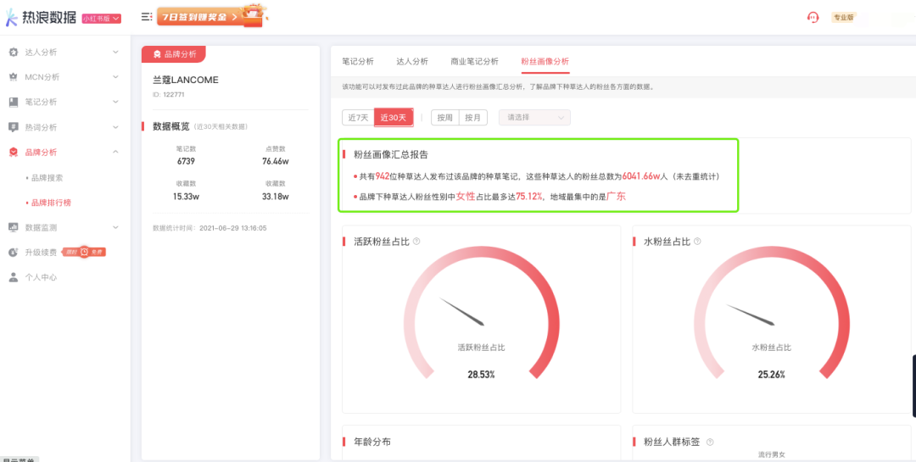
Task: Switch to the 粉丝画像分析 tab
Action: point(545,61)
